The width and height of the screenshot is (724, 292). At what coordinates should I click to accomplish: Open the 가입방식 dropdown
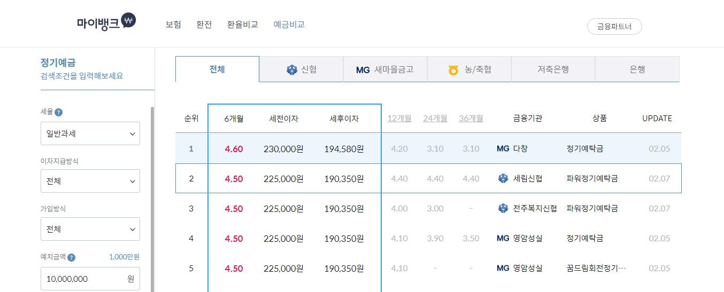tap(90, 229)
